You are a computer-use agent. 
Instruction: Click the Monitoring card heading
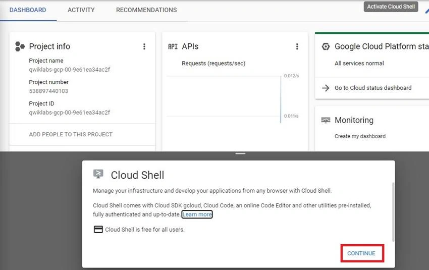354,120
